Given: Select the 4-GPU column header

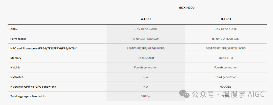Looking at the screenshot, I should 146,19.
